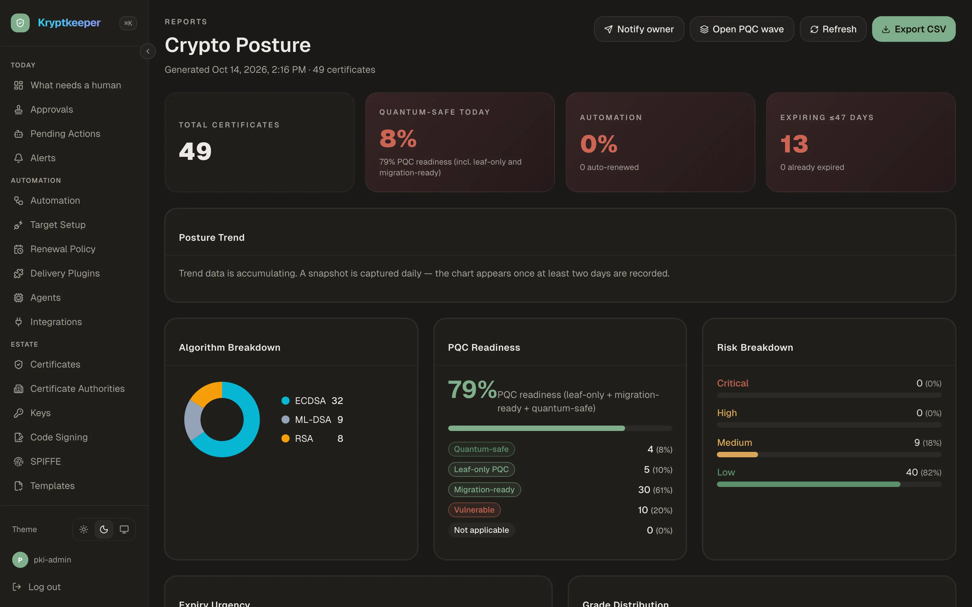Click the Notify owner button
This screenshot has width=972, height=607.
click(639, 29)
